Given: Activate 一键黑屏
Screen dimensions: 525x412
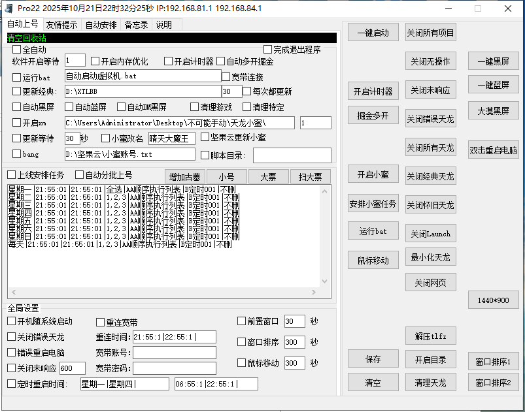Looking at the screenshot, I should click(x=492, y=61).
